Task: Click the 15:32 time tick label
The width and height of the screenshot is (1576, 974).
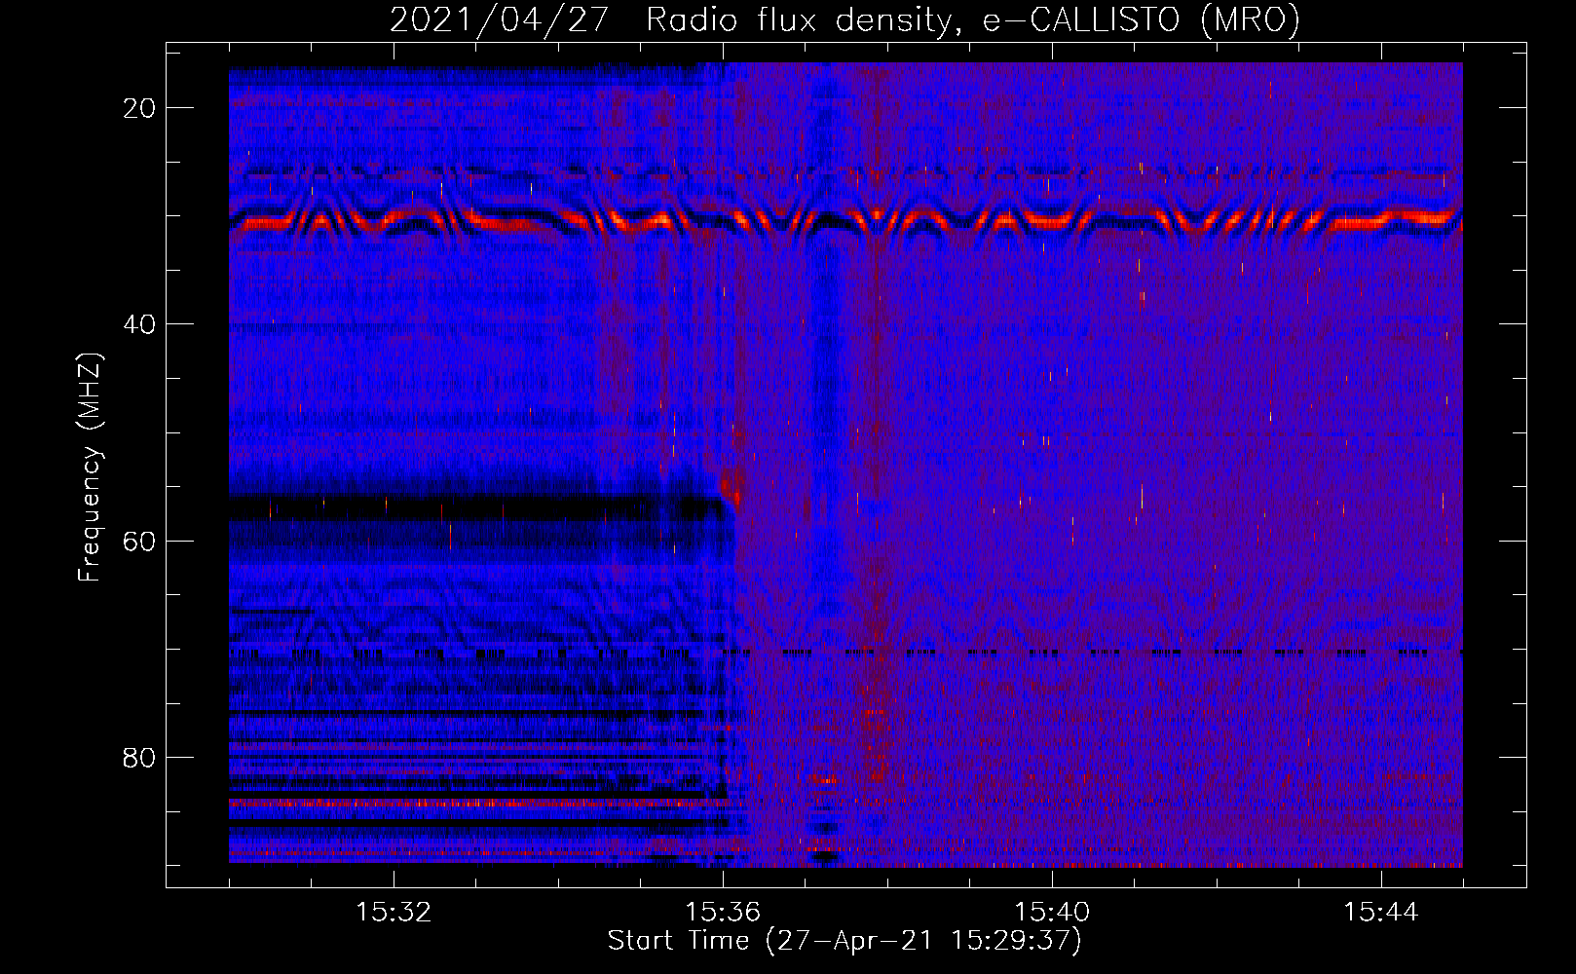Action: tap(394, 913)
